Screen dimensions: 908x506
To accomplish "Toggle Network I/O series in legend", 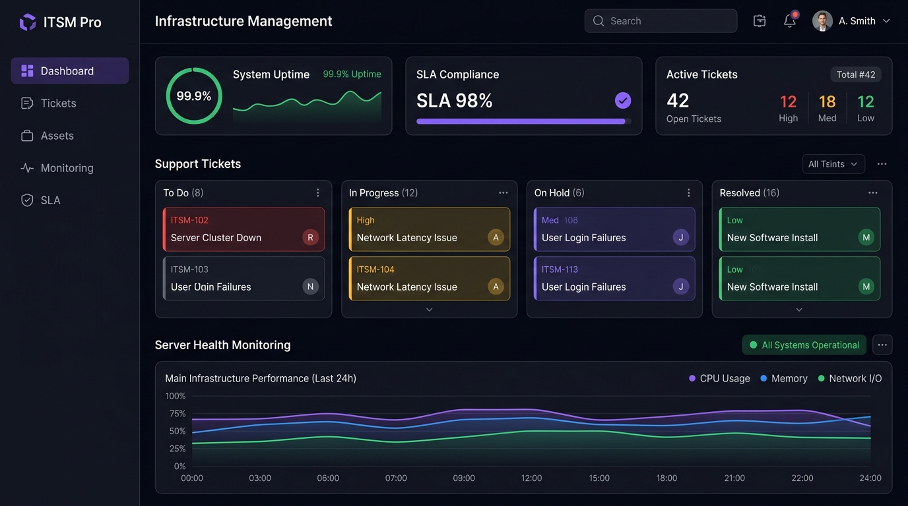I will [849, 378].
